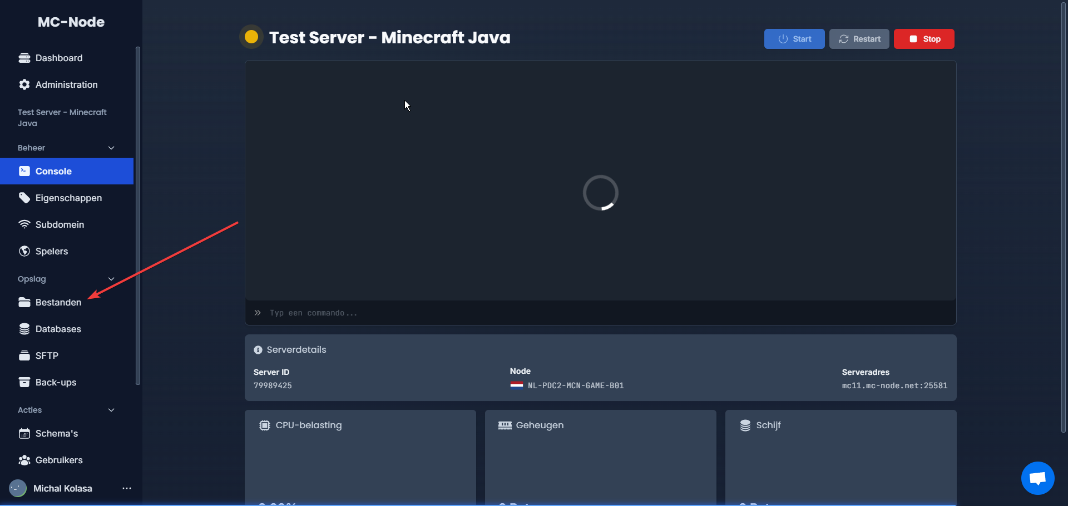Open the Schema's page
1068x506 pixels.
point(67,433)
